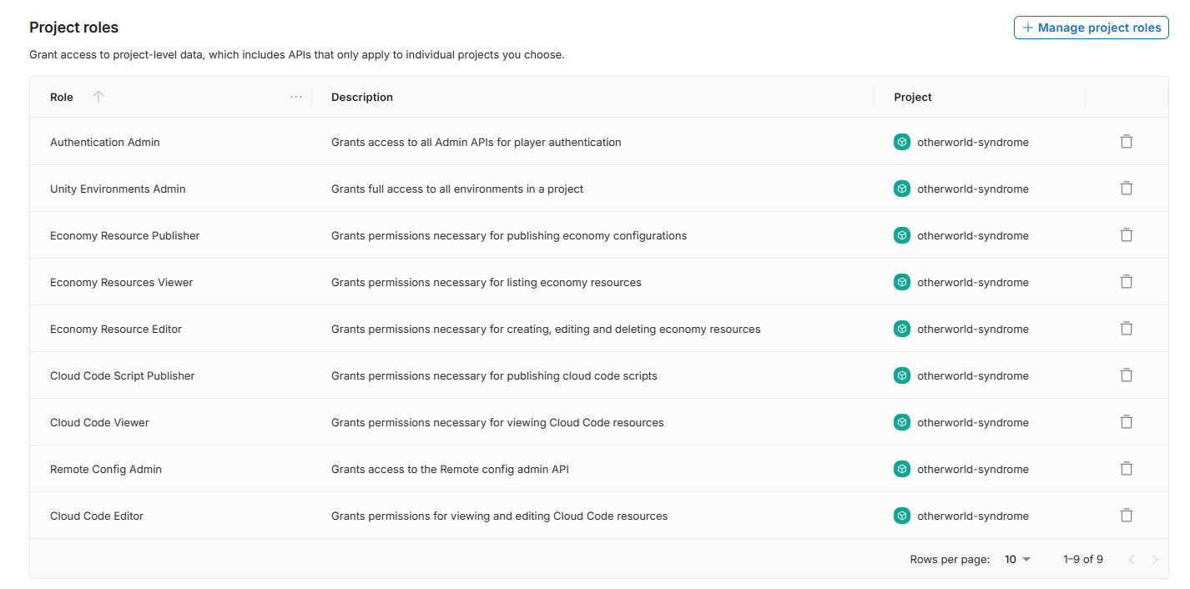Click otherwise-syndrome project icon in Authentication Admin row
This screenshot has width=1190, height=589.
(902, 142)
